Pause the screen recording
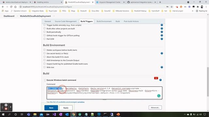 6,105
